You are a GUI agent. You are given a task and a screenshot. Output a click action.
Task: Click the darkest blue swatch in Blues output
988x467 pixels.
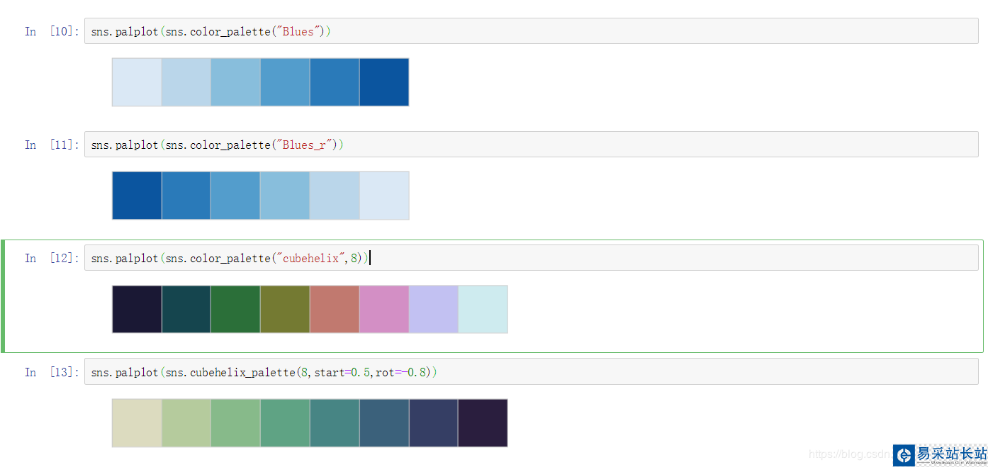point(384,82)
